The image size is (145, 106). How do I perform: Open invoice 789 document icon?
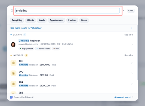coord(14,84)
